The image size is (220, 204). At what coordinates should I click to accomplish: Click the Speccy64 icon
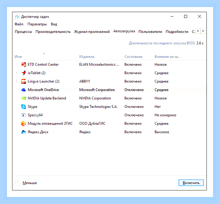pyautogui.click(x=23, y=115)
